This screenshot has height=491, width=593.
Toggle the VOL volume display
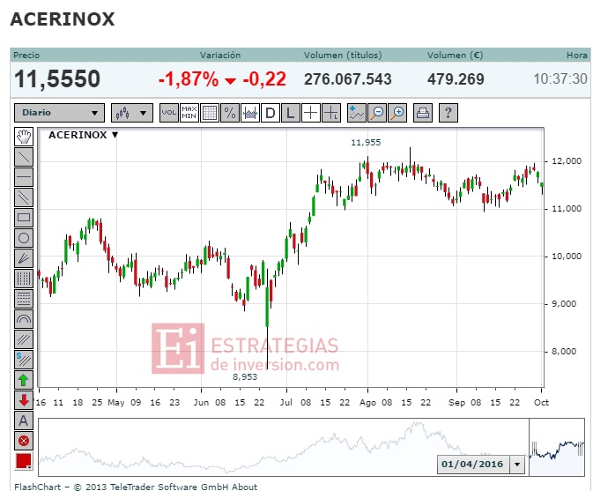coord(168,113)
